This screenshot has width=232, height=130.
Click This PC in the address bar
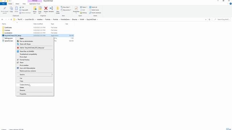coord(20,19)
